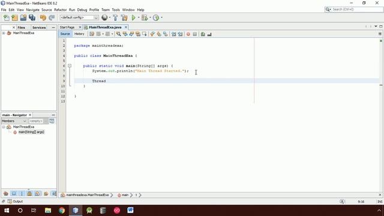Close the main - Navigator panel

[x=30, y=115]
